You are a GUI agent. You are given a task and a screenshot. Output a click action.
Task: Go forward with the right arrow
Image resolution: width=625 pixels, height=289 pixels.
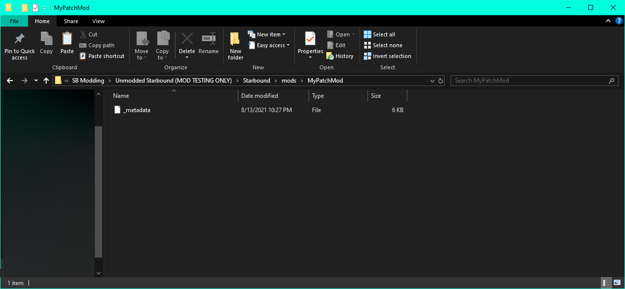coord(24,81)
